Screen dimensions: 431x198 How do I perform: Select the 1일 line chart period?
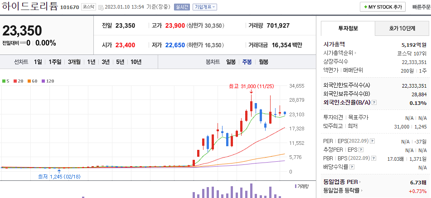tap(38, 62)
